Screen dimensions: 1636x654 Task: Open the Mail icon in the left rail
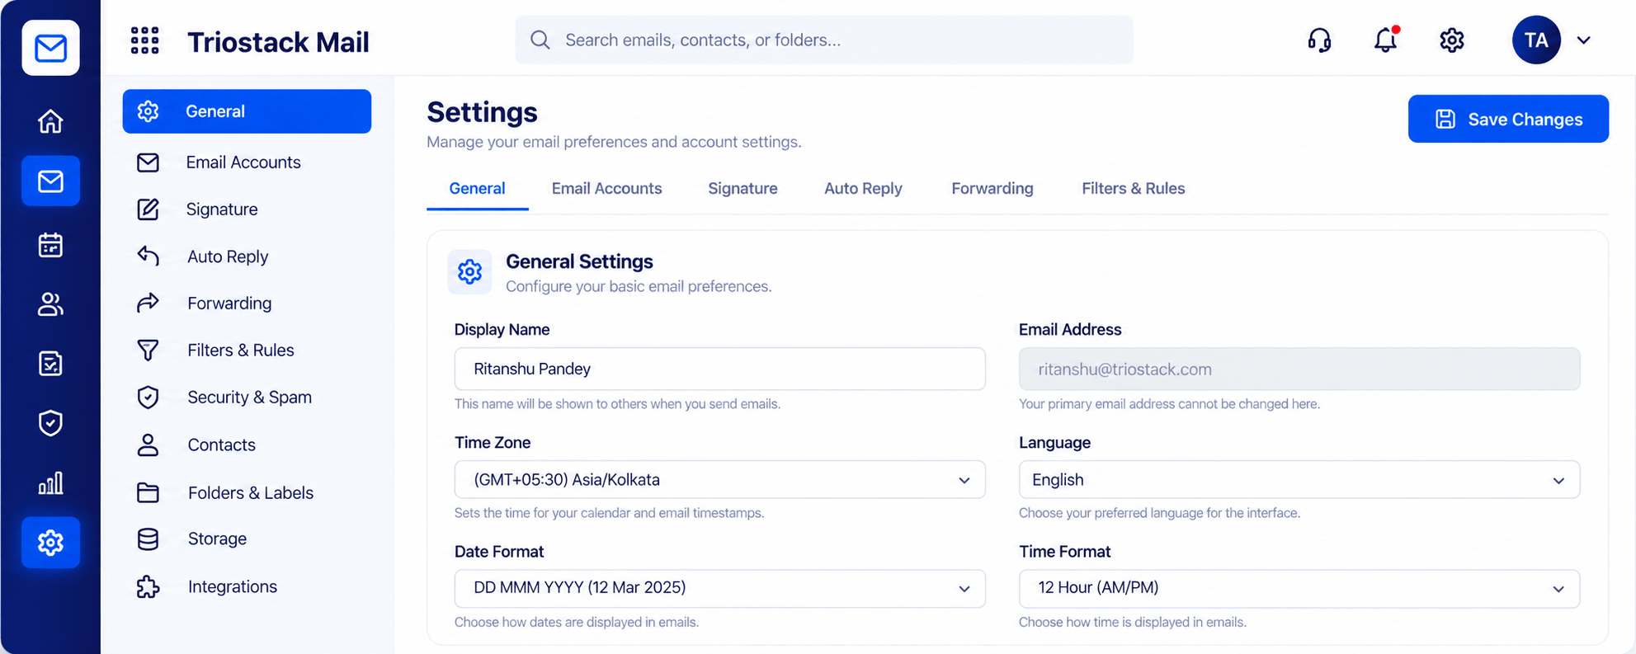(x=50, y=181)
